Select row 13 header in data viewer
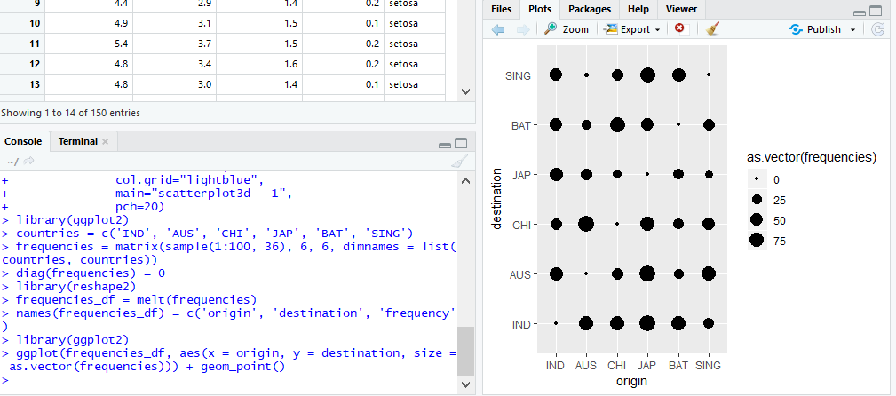 click(x=22, y=84)
